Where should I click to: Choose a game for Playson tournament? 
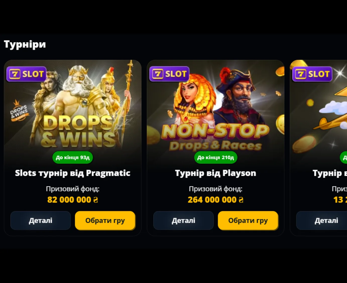pyautogui.click(x=248, y=221)
